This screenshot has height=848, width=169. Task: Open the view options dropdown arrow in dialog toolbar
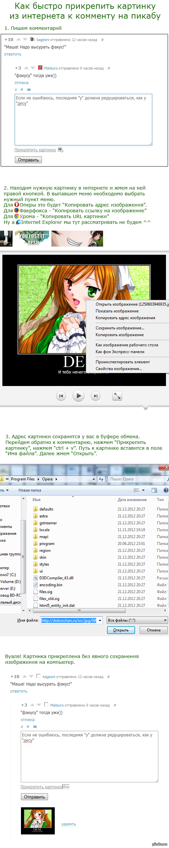point(143,490)
